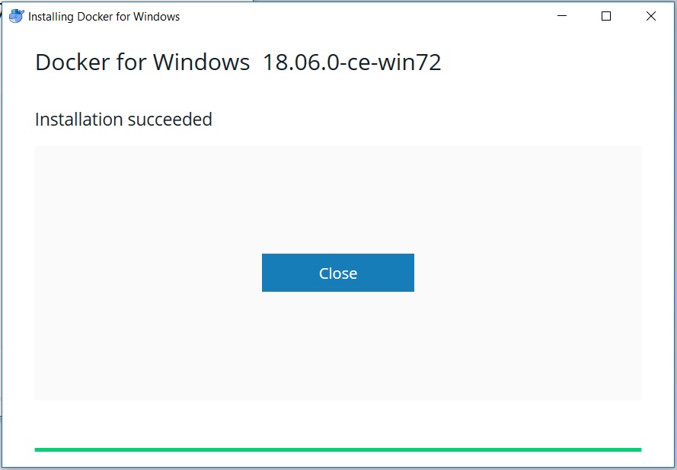This screenshot has height=470, width=677.
Task: Minimize the Docker installer window
Action: point(562,16)
